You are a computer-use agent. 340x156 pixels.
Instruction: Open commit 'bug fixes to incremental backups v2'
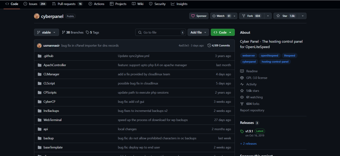143,111
